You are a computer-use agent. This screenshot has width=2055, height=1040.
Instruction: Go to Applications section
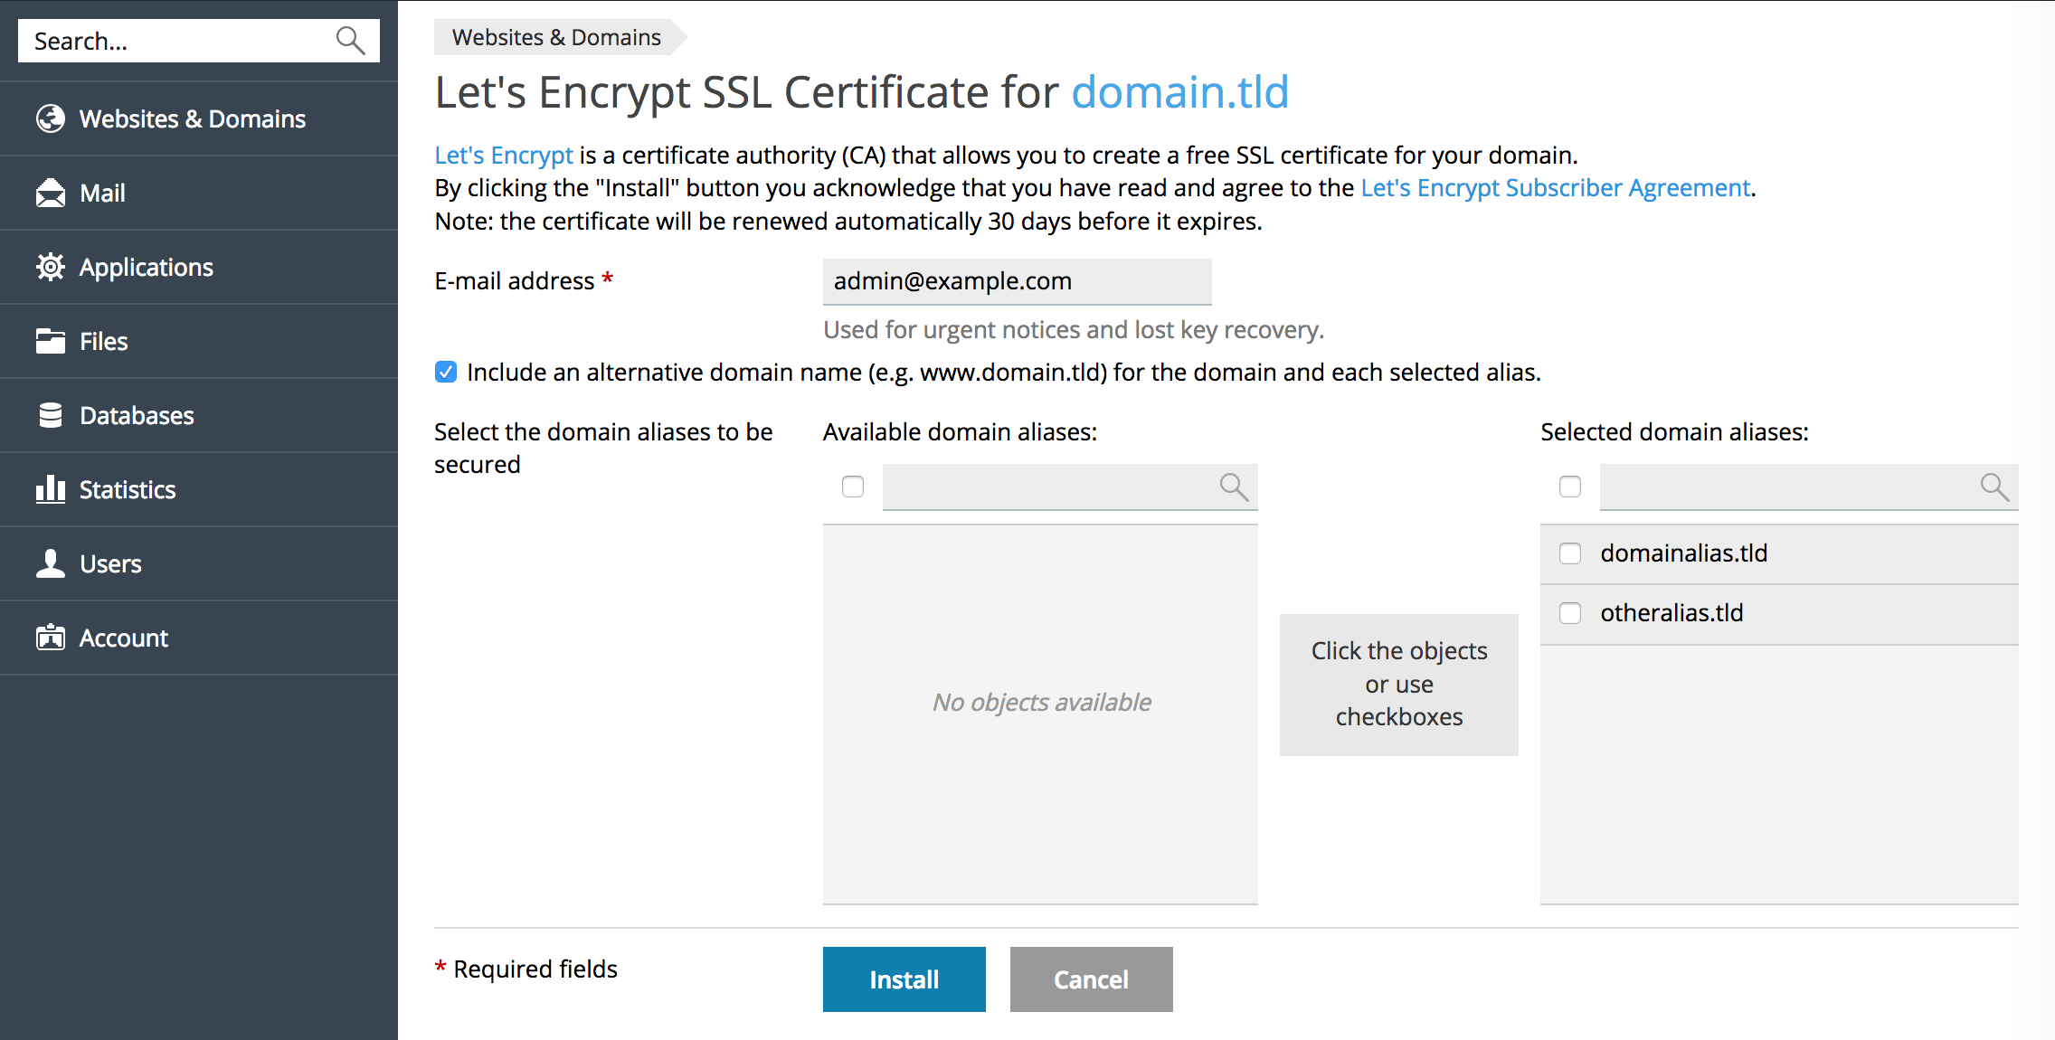[199, 267]
